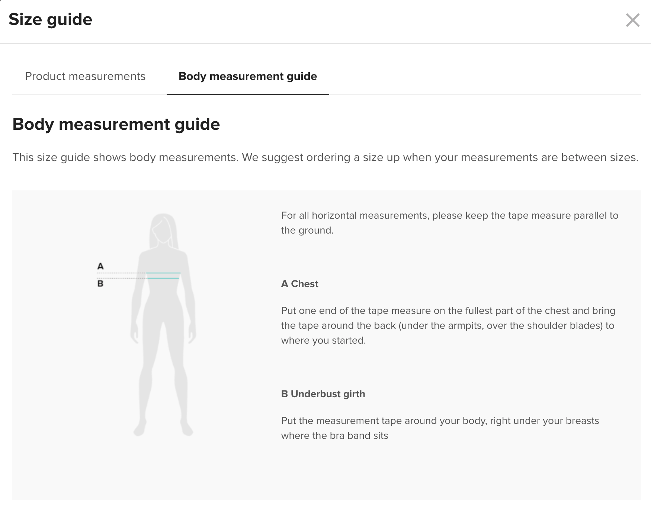Click the dotted guide line beside A
Screen dimensions: 651x508
[121, 273]
